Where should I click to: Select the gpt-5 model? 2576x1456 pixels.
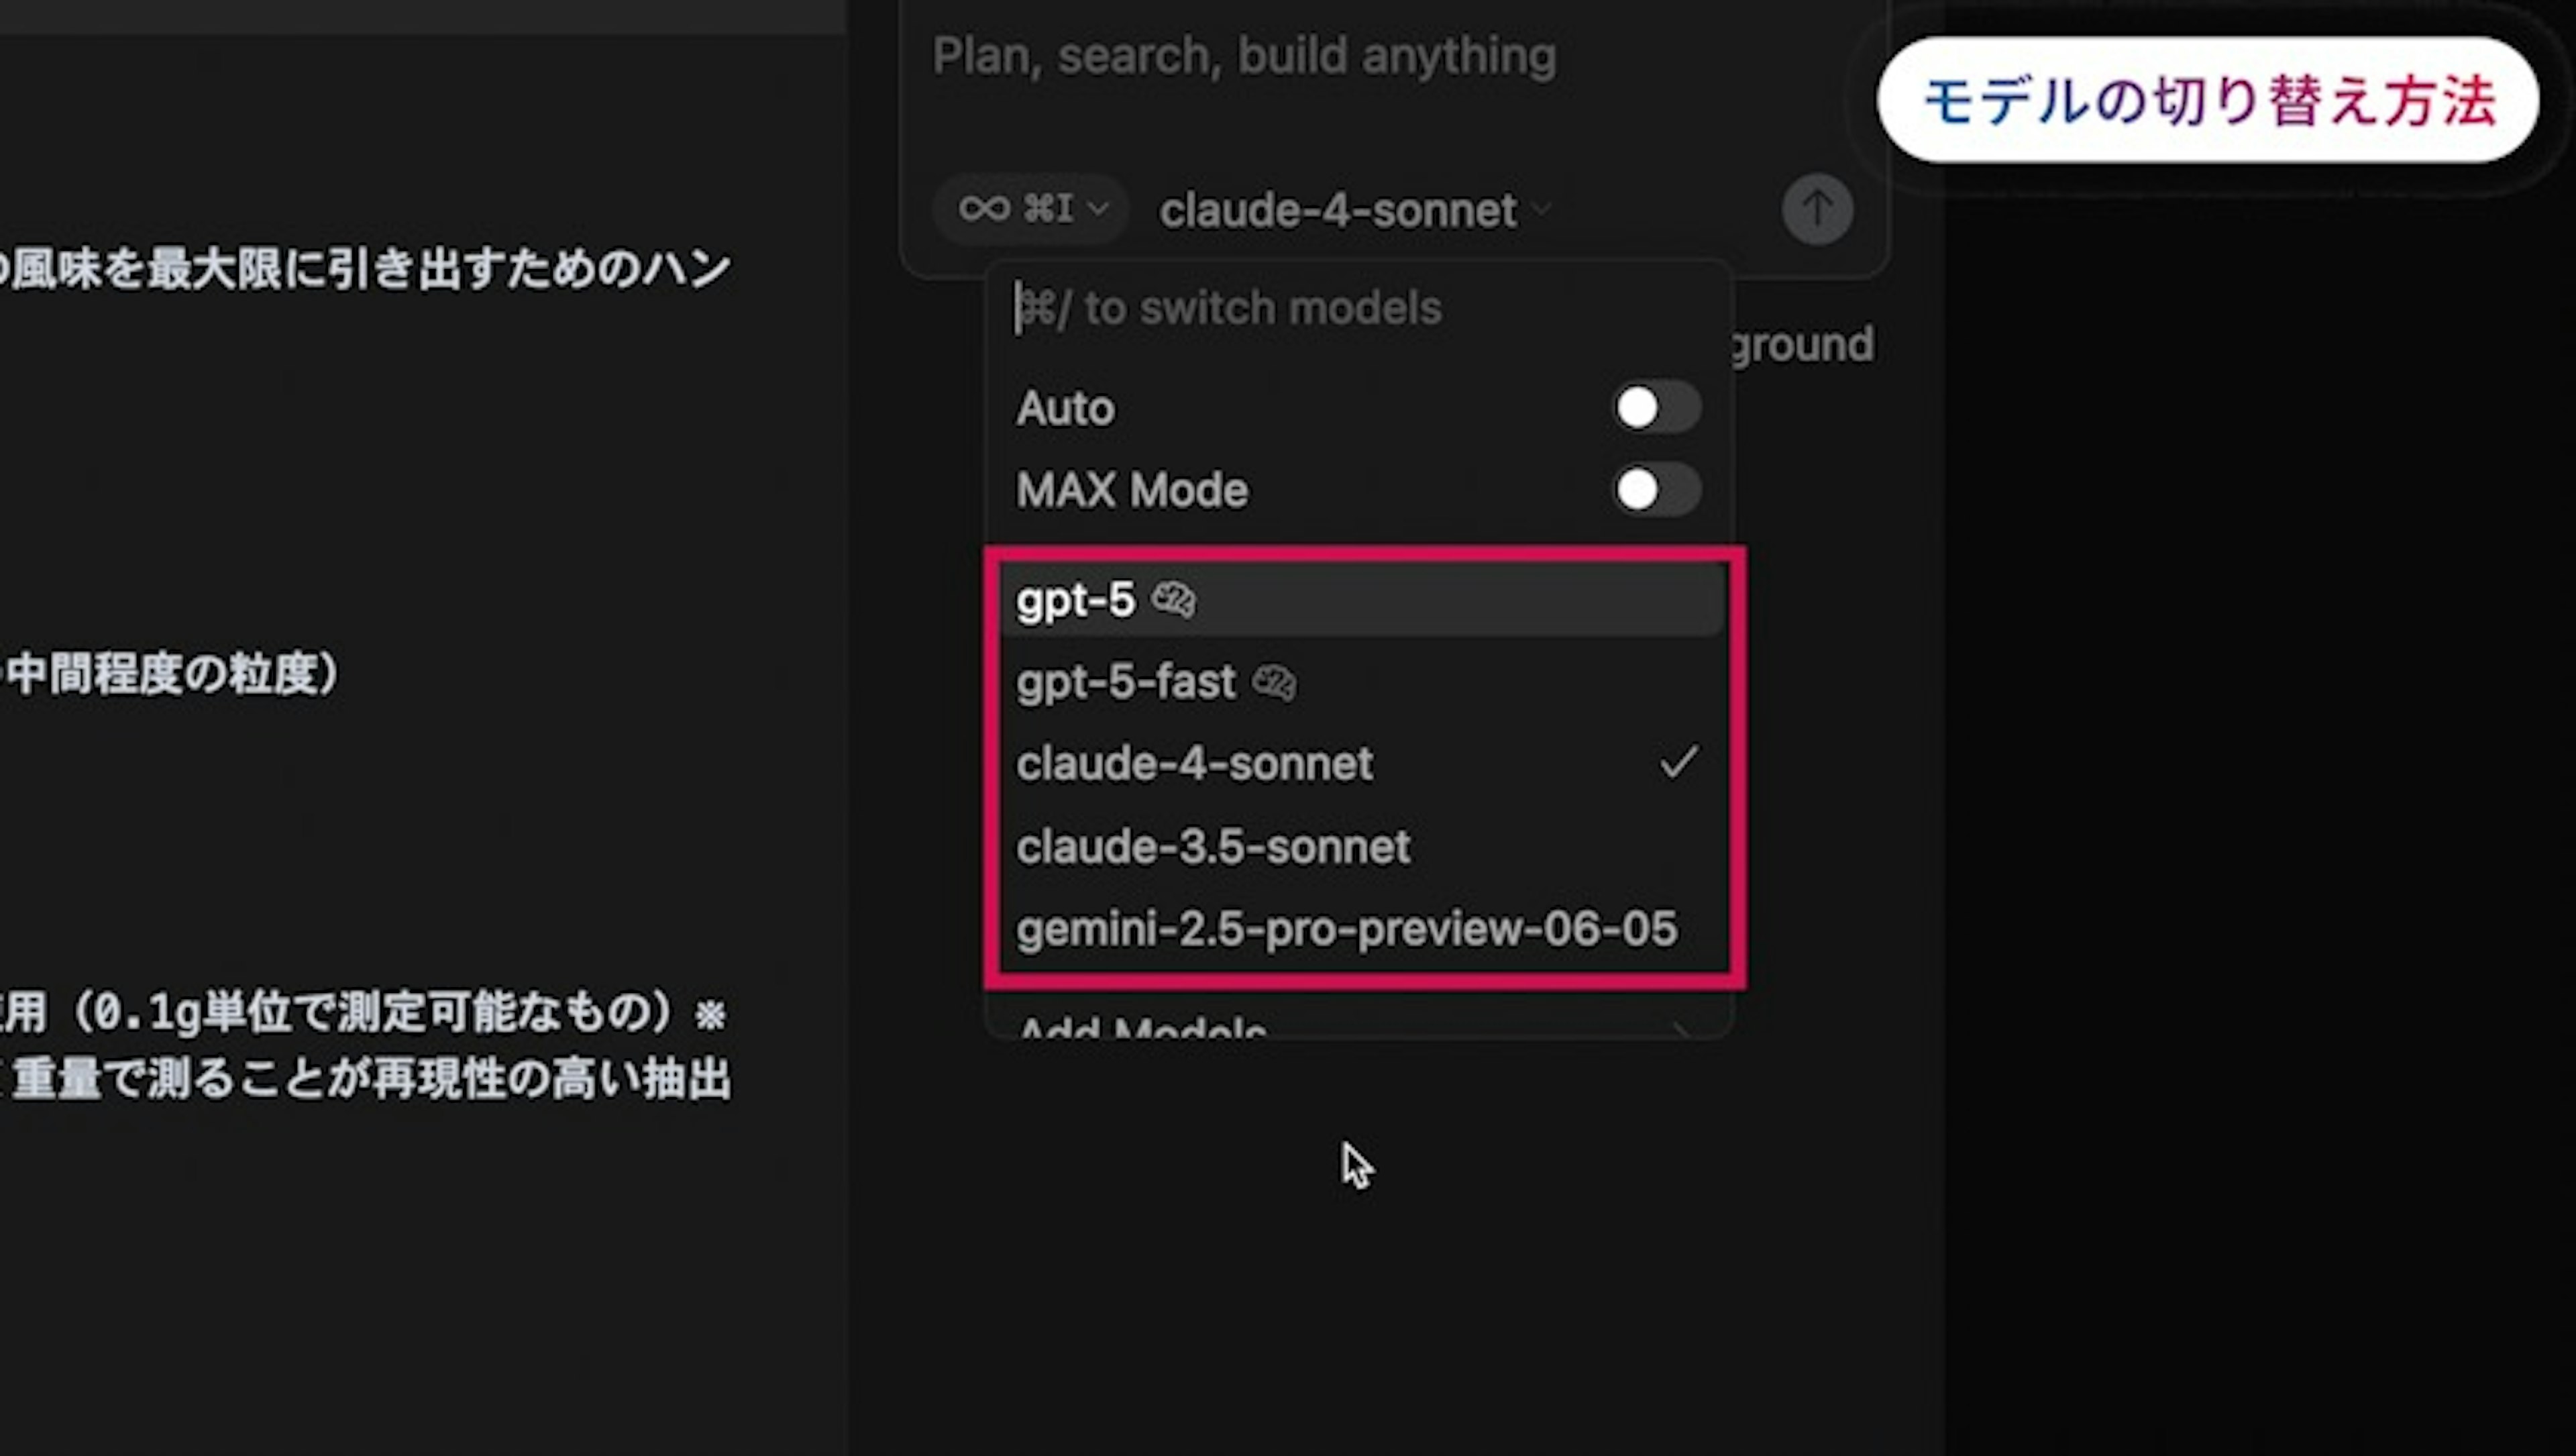[x=1076, y=600]
